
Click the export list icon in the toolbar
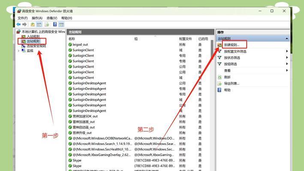pyautogui.click(x=47, y=24)
